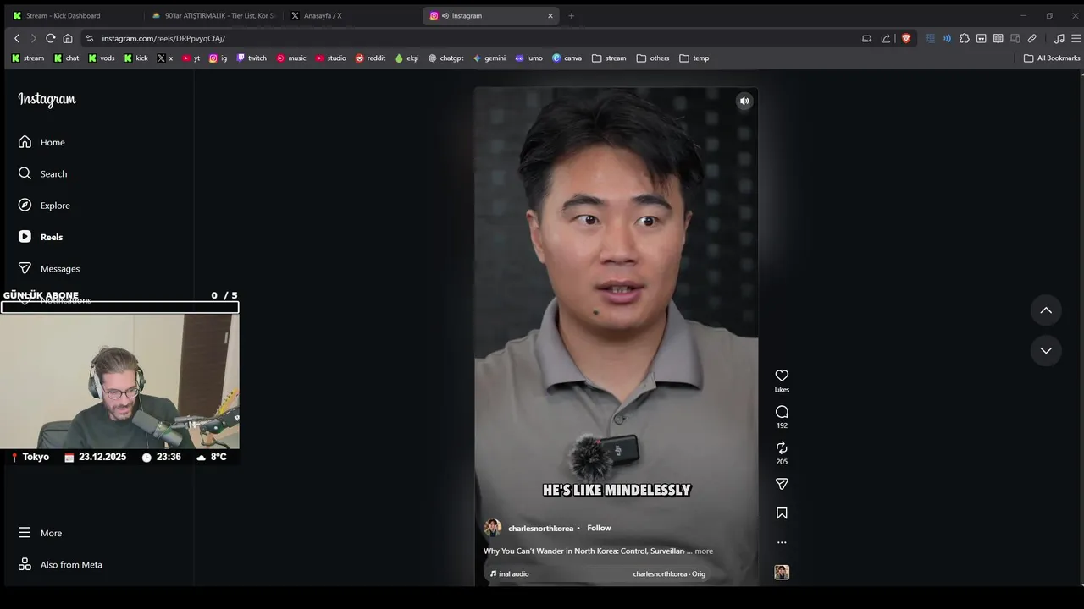The height and width of the screenshot is (609, 1084).
Task: Open the kick bookmark
Action: (x=135, y=58)
